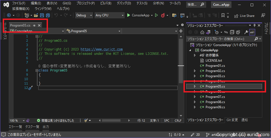Click Sync with Active Document arrows icon

coord(226,32)
